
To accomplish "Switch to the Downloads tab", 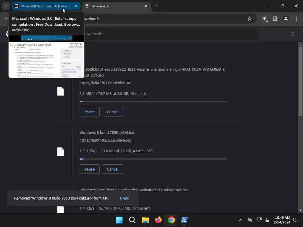I will pos(117,6).
